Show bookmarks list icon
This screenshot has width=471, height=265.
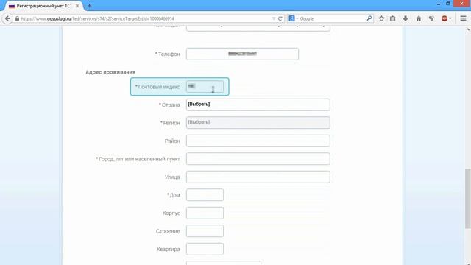coord(392,18)
